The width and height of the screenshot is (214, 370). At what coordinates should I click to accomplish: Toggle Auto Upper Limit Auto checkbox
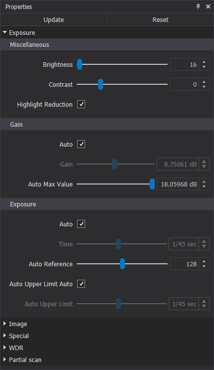tap(81, 284)
